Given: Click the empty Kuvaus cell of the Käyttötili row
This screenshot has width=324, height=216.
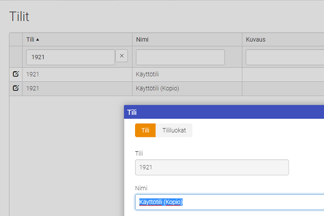Looking at the screenshot, I should 283,74.
